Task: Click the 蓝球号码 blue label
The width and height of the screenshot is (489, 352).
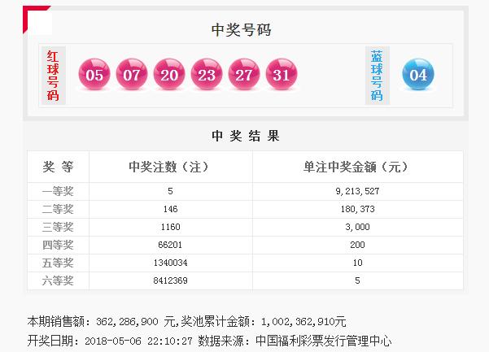Action: click(x=377, y=75)
